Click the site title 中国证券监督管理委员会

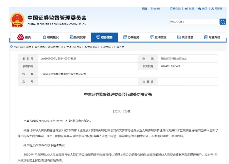[57, 18]
